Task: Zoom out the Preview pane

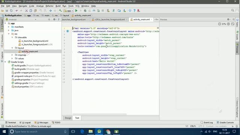Action: coord(219,24)
